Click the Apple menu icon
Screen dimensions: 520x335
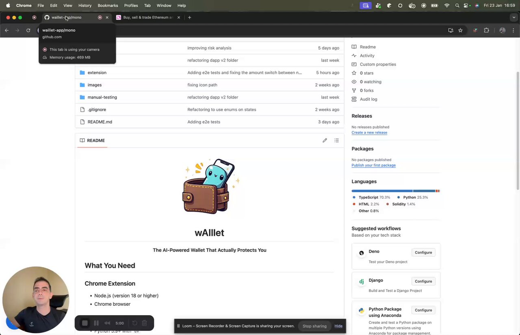[x=8, y=5]
